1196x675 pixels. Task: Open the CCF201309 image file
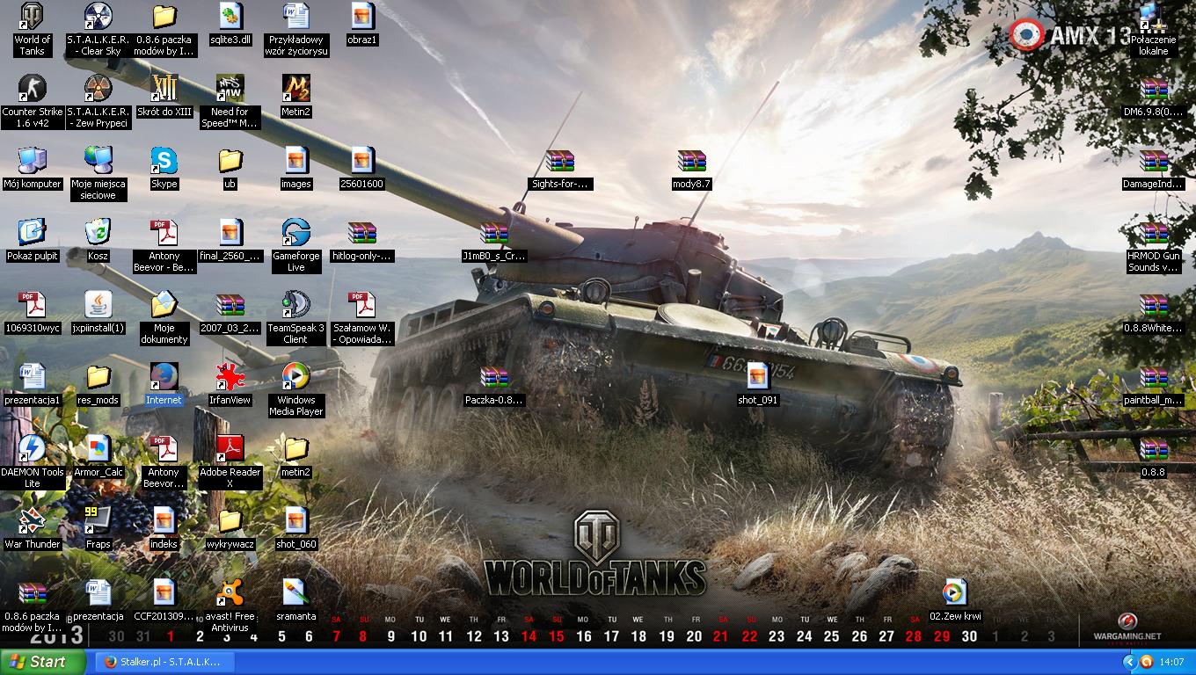click(x=164, y=593)
